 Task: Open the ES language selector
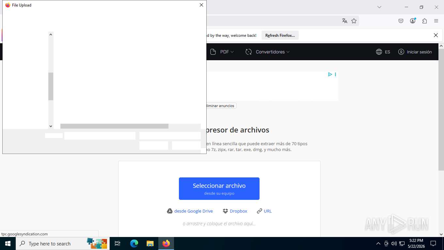click(x=388, y=52)
